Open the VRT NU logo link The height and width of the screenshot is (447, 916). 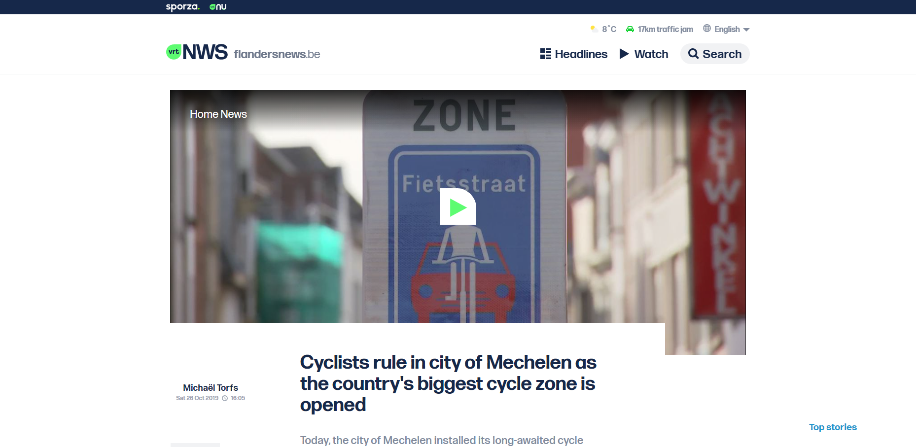(x=218, y=7)
